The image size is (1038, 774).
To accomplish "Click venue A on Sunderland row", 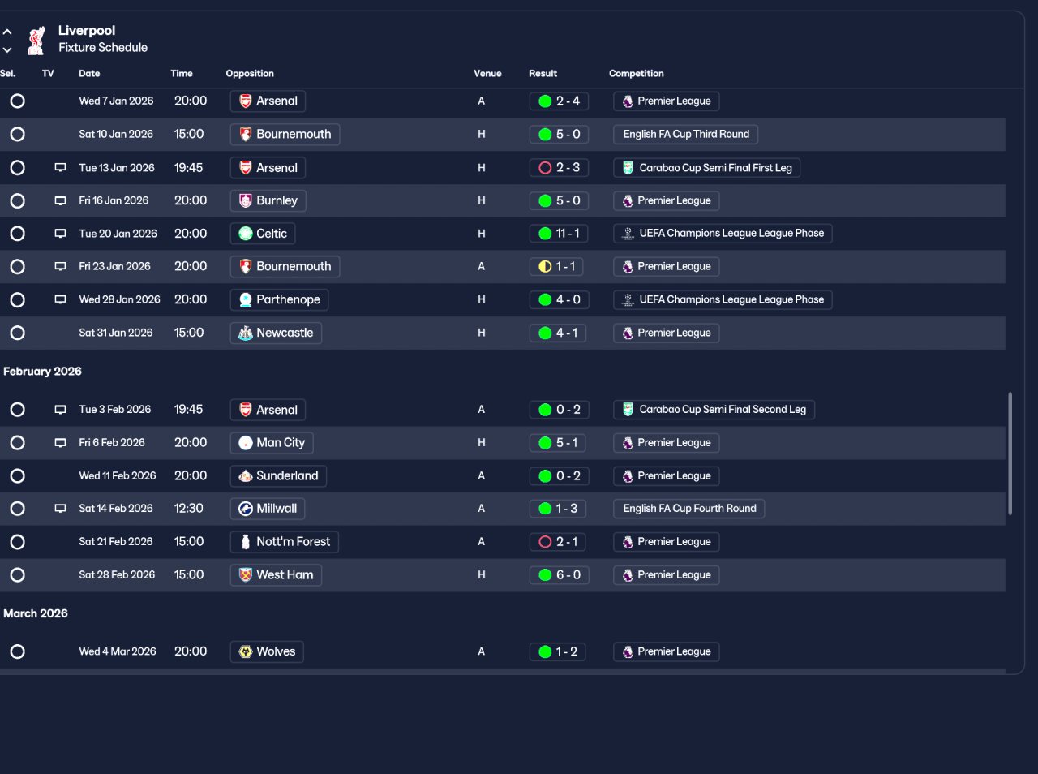I will pyautogui.click(x=481, y=476).
